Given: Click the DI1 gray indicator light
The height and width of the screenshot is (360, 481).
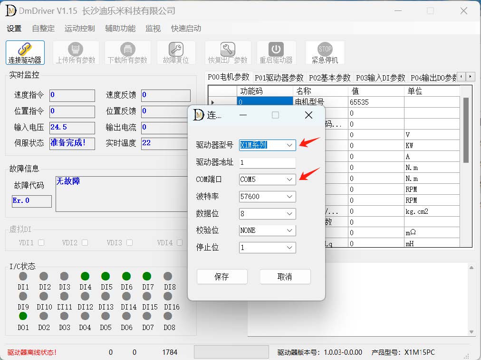Looking at the screenshot, I should point(23,276).
